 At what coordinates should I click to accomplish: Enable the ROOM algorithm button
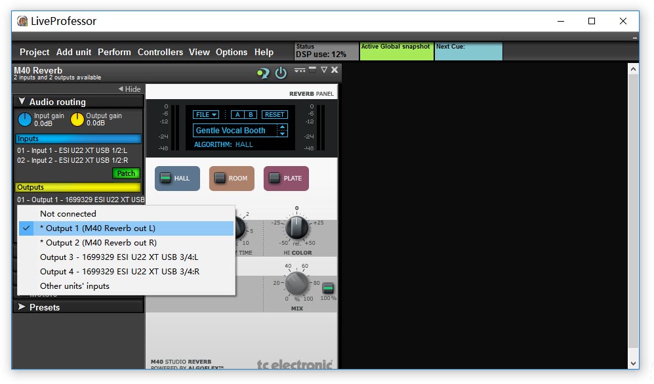(x=232, y=179)
